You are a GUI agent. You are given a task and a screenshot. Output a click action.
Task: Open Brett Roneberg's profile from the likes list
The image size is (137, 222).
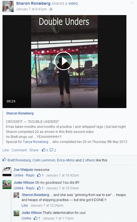pyautogui.click(x=19, y=160)
